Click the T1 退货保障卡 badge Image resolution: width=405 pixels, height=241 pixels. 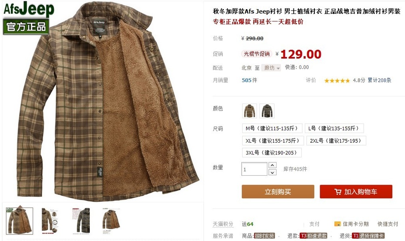coord(368,236)
